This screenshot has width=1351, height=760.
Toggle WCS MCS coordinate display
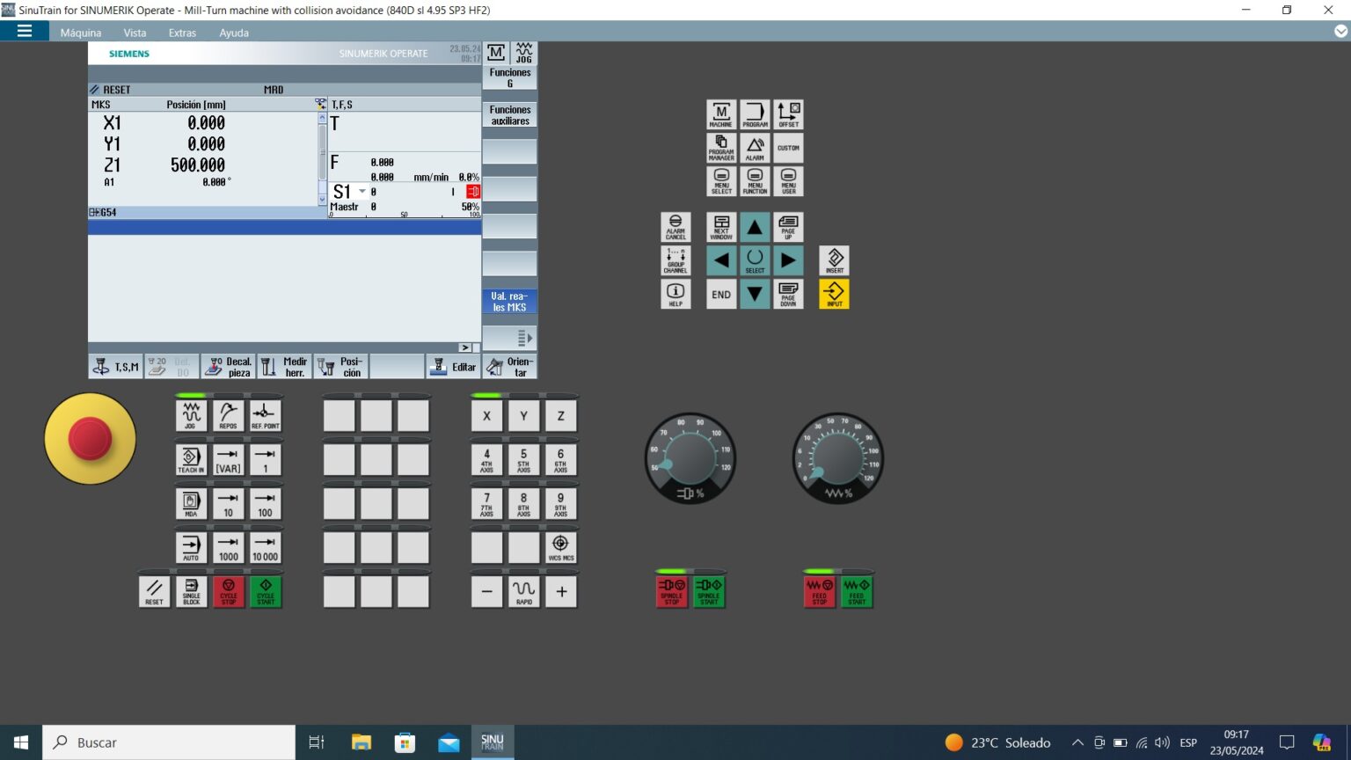(x=560, y=546)
